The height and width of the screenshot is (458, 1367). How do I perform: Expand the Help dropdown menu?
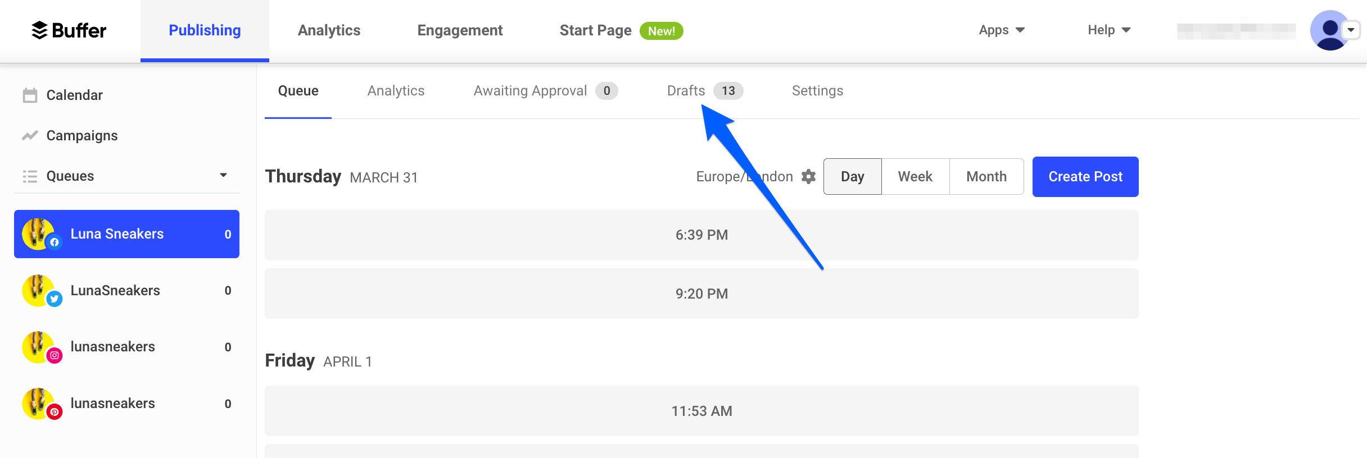tap(1109, 30)
